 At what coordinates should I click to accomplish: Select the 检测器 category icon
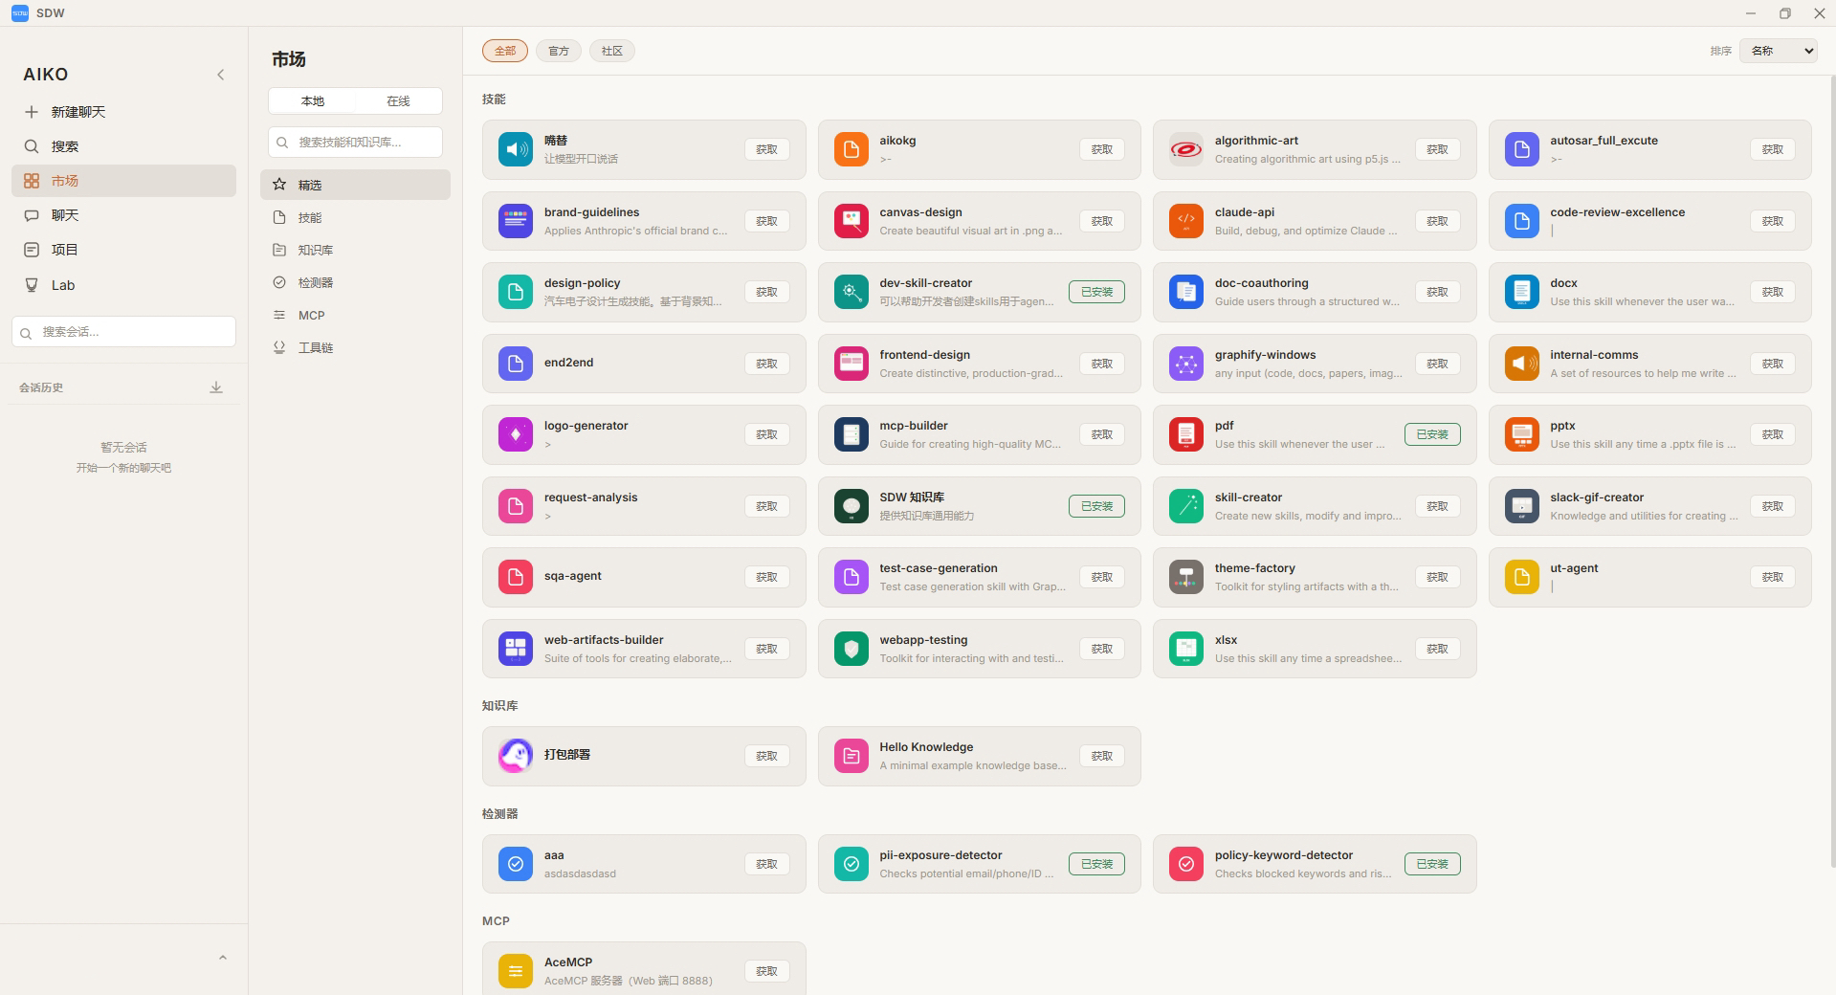point(279,282)
